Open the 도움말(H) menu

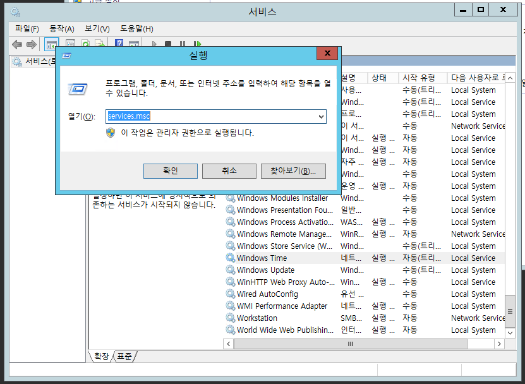[136, 29]
